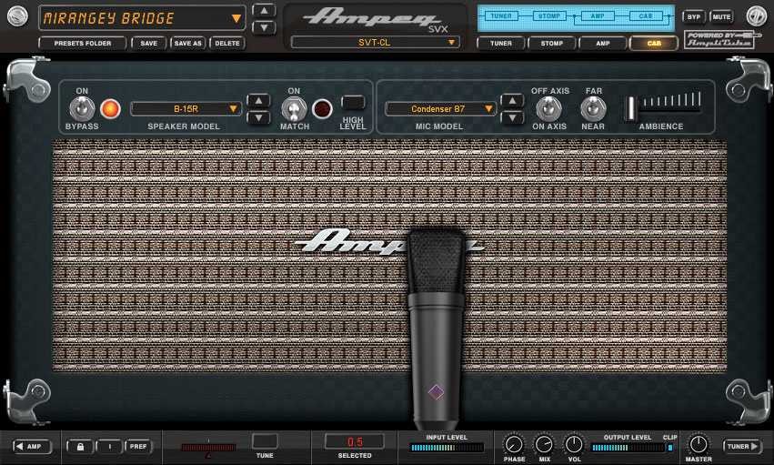Viewport: 774px width, 465px height.
Task: Click the top-left round logo icon
Action: [x=18, y=16]
